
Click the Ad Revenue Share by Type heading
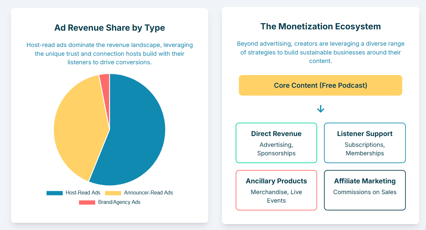[x=110, y=28]
